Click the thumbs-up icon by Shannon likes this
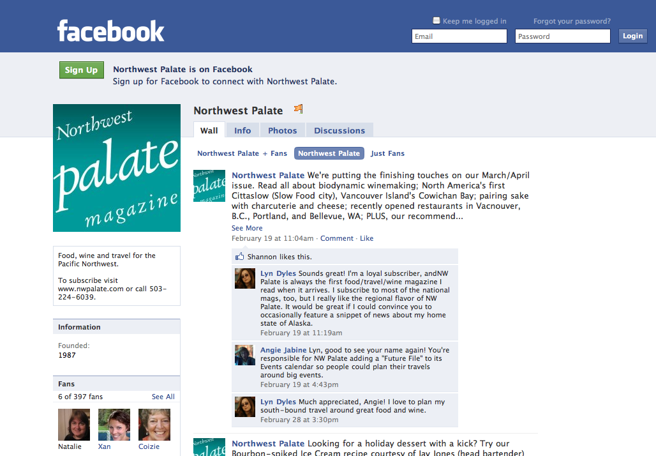Image resolution: width=656 pixels, height=456 pixels. (x=239, y=256)
